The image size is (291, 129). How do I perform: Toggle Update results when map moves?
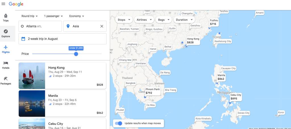119,123
